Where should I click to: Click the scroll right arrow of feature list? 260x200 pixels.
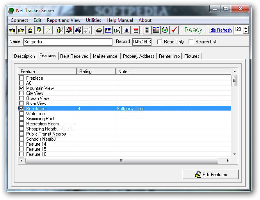point(228,161)
